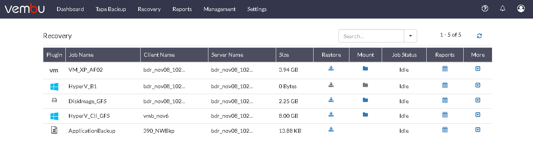Image resolution: width=533 pixels, height=154 pixels.
Task: Expand the search filter dropdown arrow
Action: [x=410, y=36]
